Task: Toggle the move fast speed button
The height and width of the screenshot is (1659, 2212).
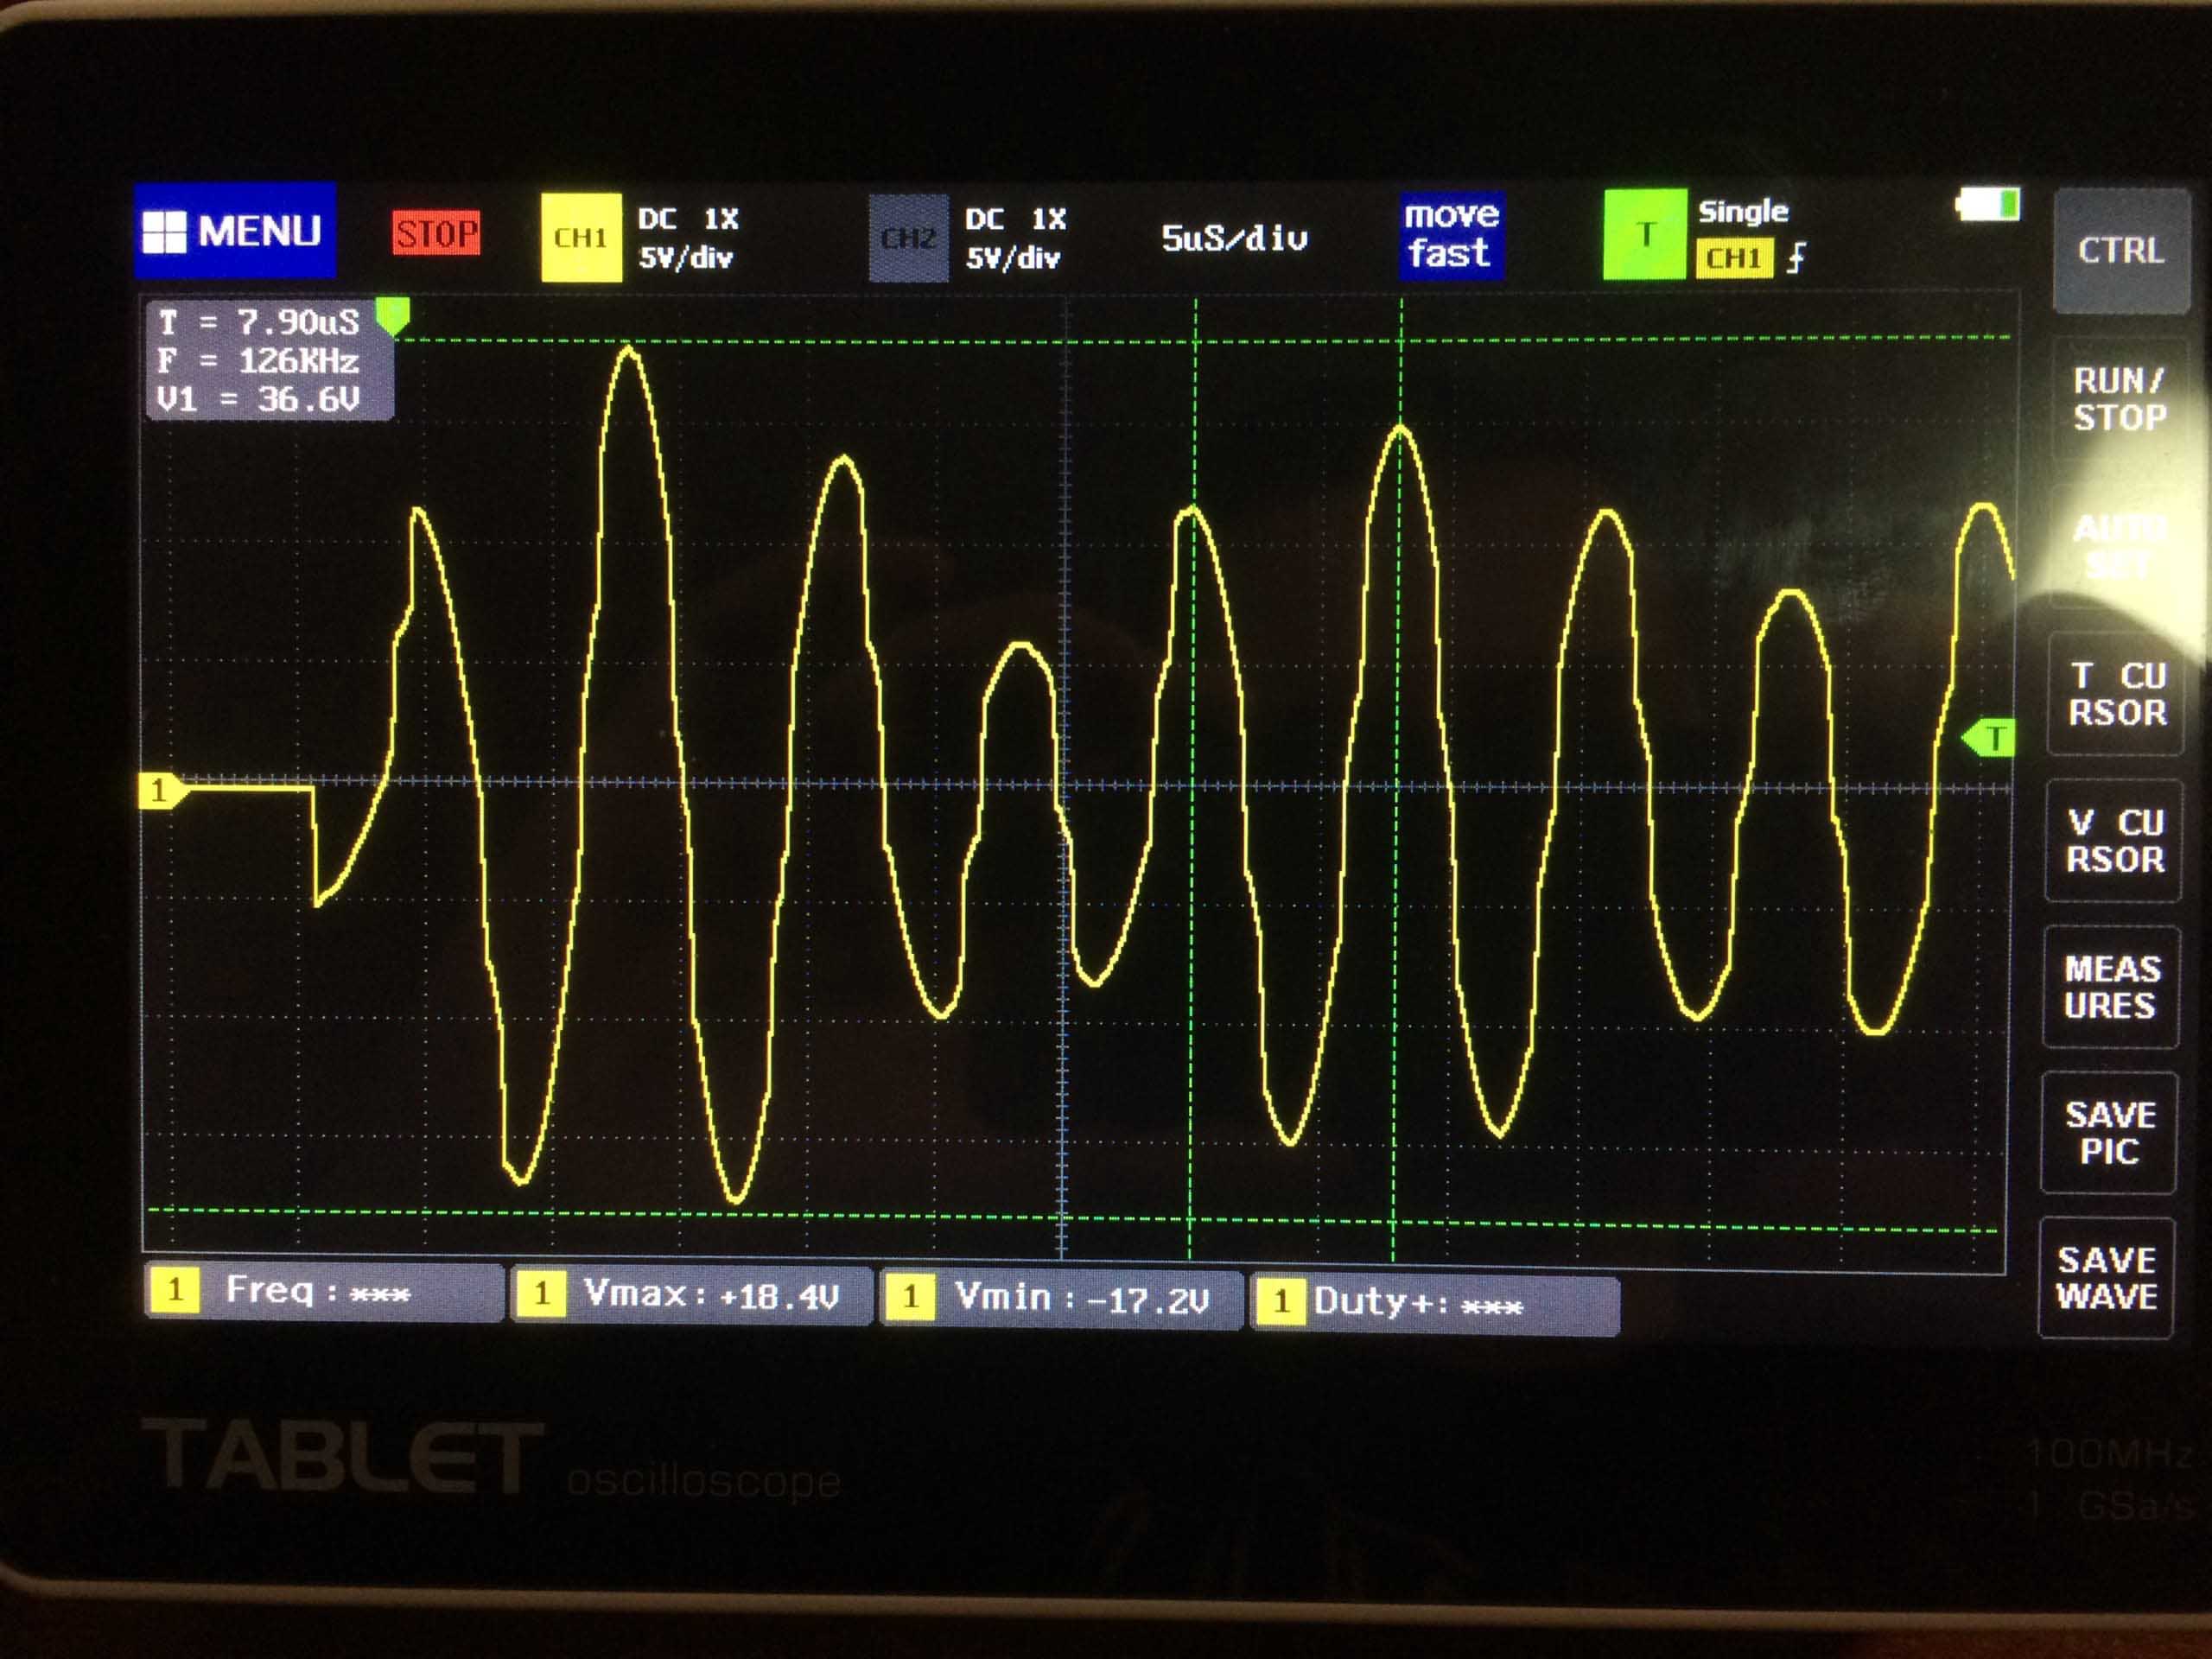Action: coord(1450,235)
